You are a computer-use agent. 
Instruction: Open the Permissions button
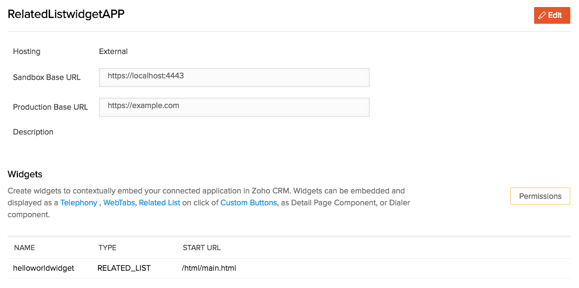(x=540, y=196)
